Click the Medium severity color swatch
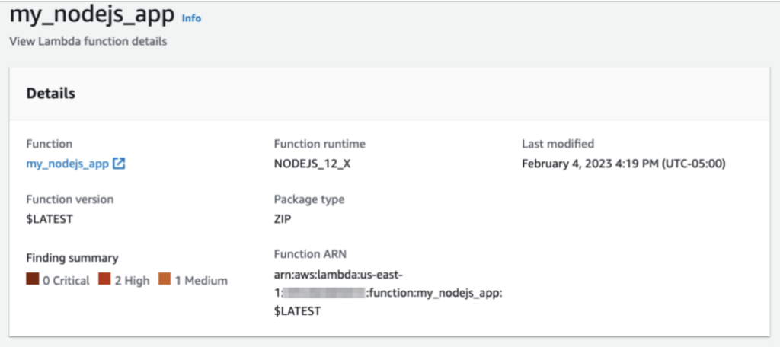The width and height of the screenshot is (780, 347). 165,279
